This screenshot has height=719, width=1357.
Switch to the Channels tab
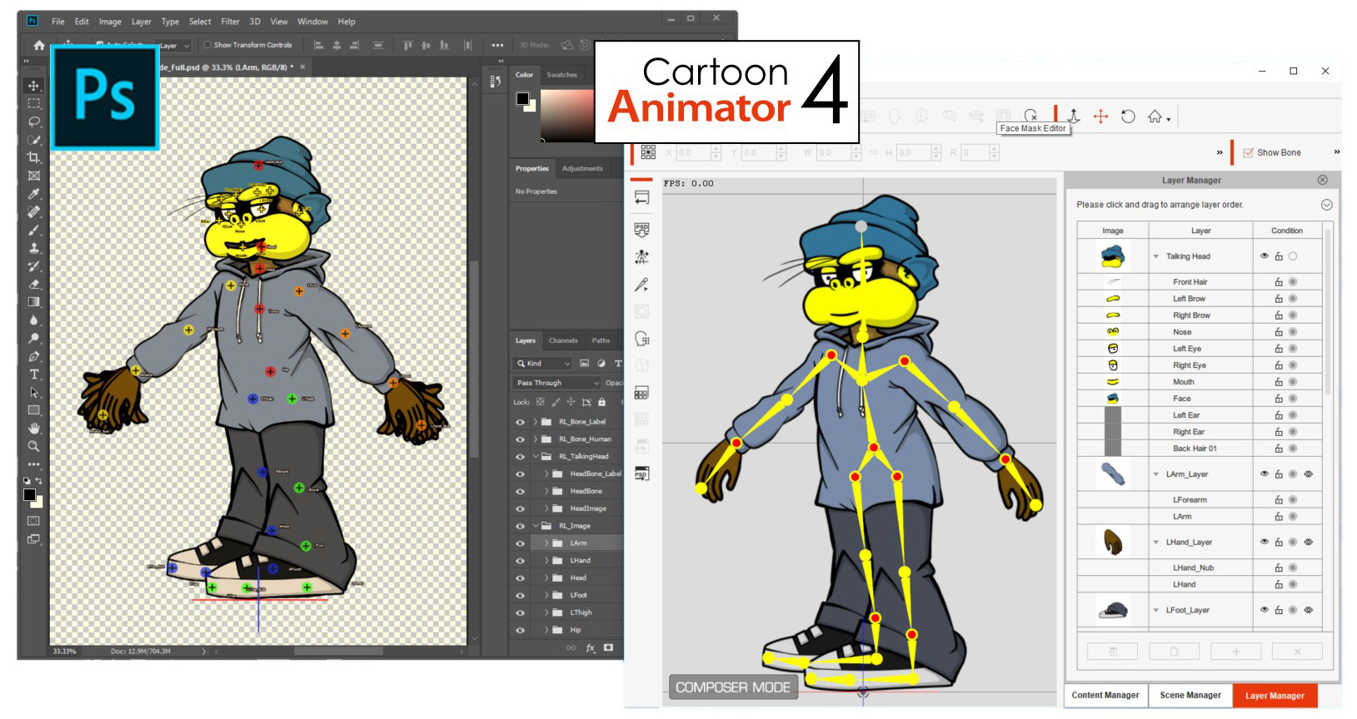[x=563, y=340]
